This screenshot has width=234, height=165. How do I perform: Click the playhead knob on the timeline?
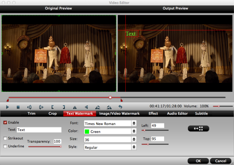[x=110, y=97]
